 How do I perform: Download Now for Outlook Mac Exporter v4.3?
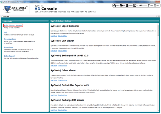[62, 95]
